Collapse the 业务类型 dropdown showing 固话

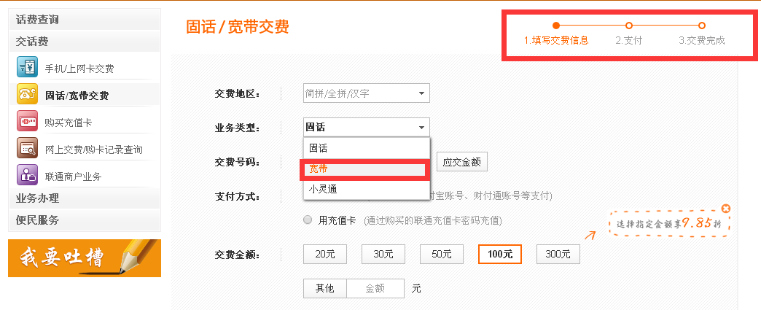point(421,128)
